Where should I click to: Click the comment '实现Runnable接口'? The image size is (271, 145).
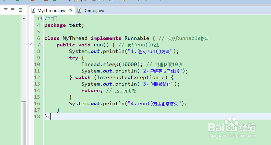188,38
